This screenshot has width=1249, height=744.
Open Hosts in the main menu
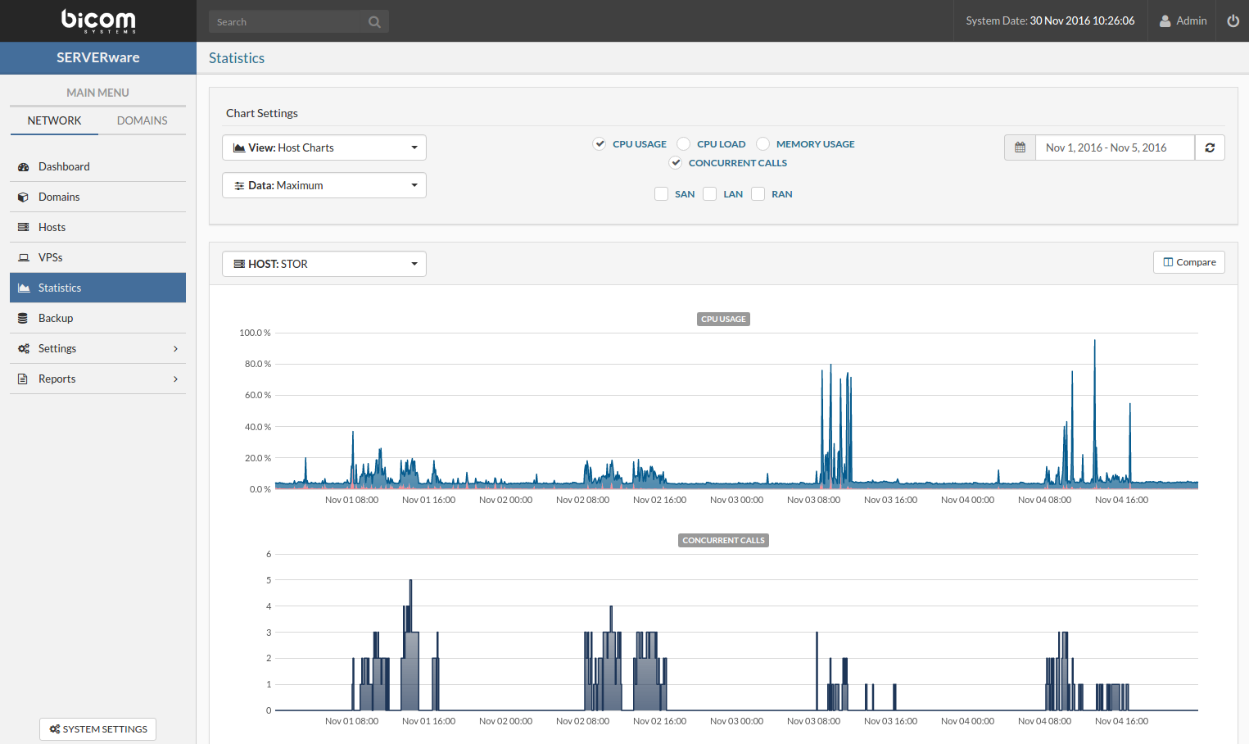52,227
